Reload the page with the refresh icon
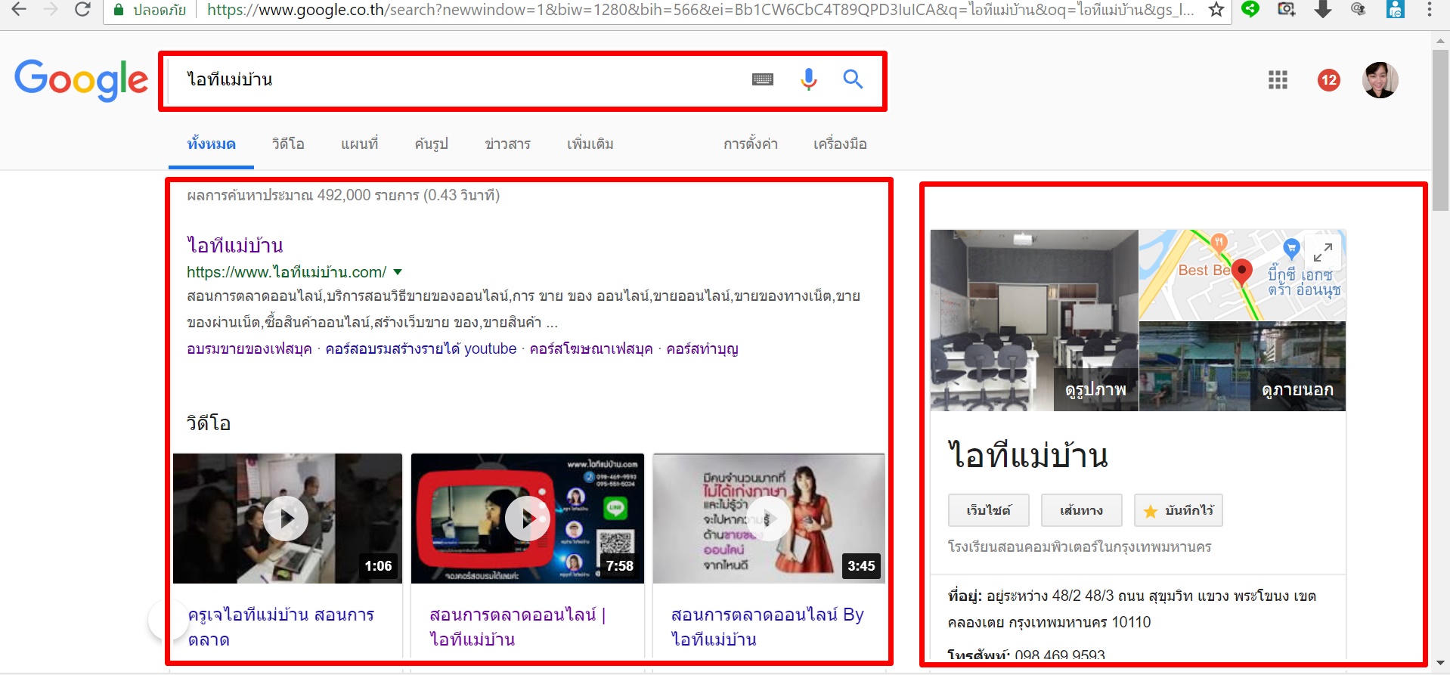The height and width of the screenshot is (675, 1450). [82, 10]
